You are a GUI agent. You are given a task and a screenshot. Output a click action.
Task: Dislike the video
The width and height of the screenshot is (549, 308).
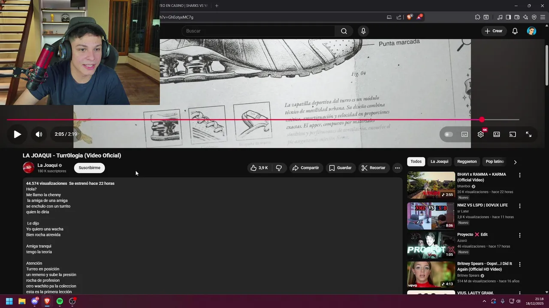(x=279, y=168)
